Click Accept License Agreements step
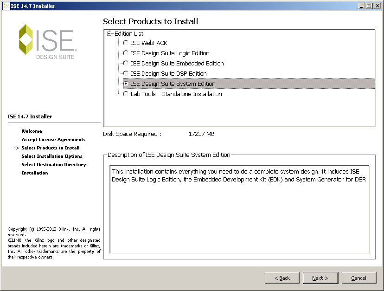Viewport: 384px width, 291px height. coord(53,140)
